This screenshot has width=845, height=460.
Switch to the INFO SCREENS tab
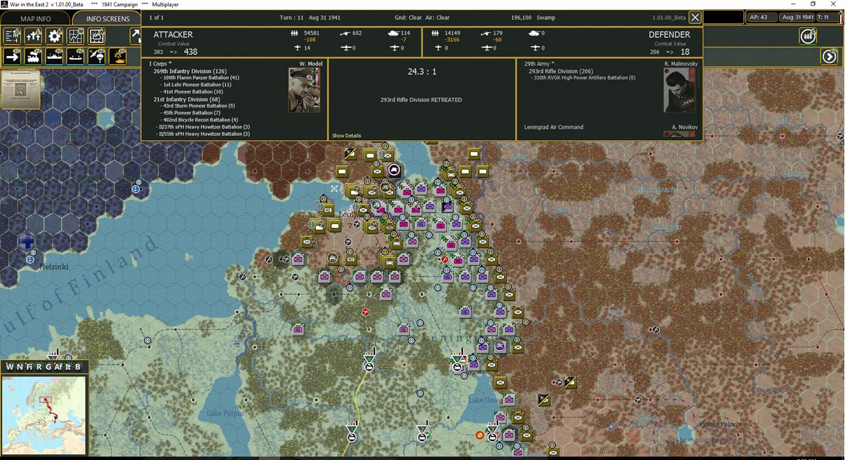108,18
